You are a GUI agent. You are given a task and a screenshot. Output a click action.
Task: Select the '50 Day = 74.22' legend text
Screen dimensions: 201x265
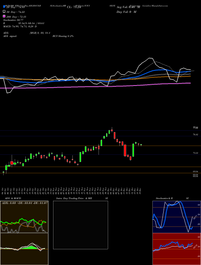16,12
